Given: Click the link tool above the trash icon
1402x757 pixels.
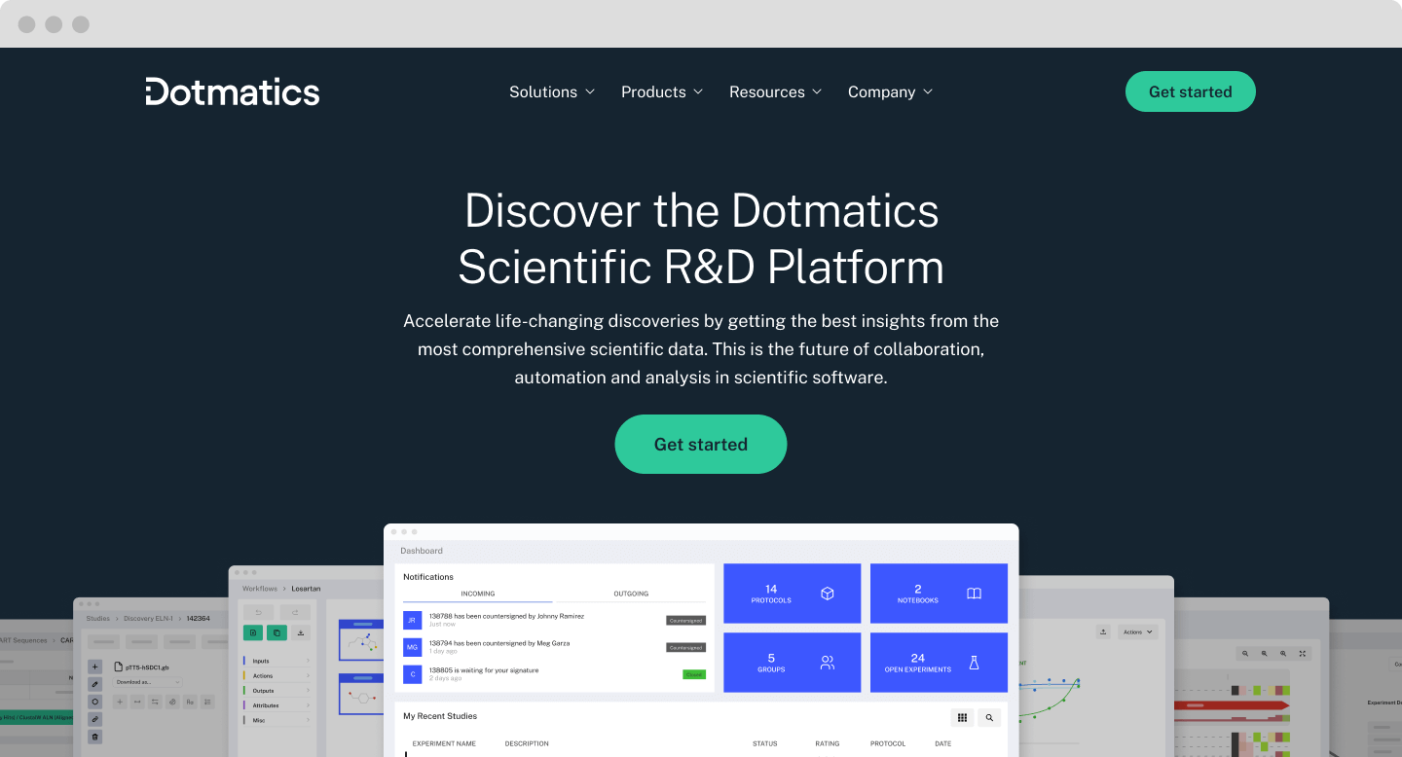Looking at the screenshot, I should click(94, 719).
